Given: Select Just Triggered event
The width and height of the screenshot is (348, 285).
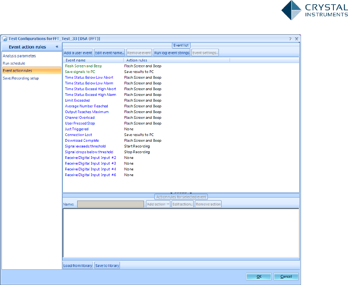Looking at the screenshot, I should point(76,129).
